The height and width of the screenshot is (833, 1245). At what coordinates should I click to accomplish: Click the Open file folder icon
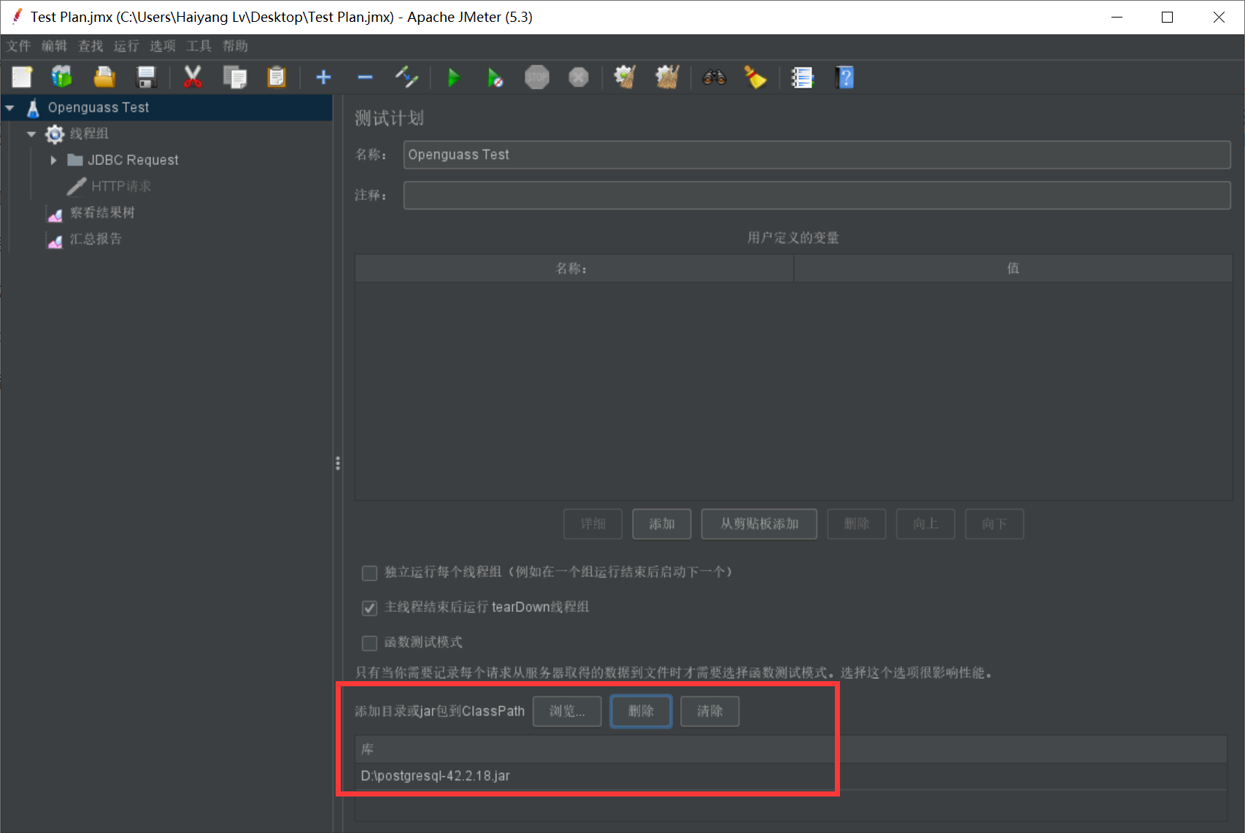point(104,77)
